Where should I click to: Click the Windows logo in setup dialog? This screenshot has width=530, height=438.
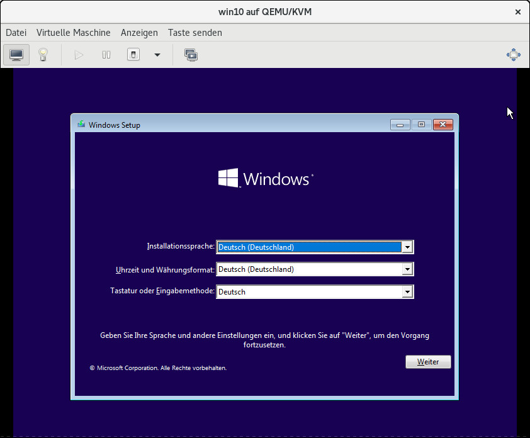(266, 178)
